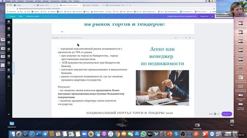Image resolution: width=247 pixels, height=138 pixels.
Task: Open the Text panel in Canva sidebar
Action: pyautogui.click(x=8, y=43)
